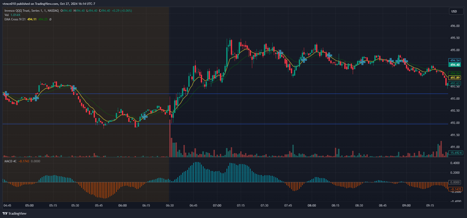Screen dimensions: 467x218
Task: Click the 08:00 time axis label
Action: 312,206
